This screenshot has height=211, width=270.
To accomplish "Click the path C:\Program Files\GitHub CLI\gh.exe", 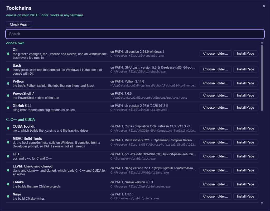I will tap(139, 110).
